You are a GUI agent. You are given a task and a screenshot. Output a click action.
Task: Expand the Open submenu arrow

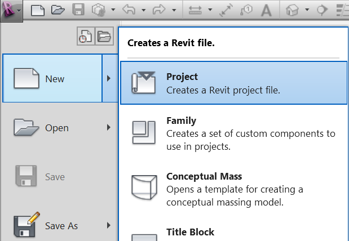108,128
